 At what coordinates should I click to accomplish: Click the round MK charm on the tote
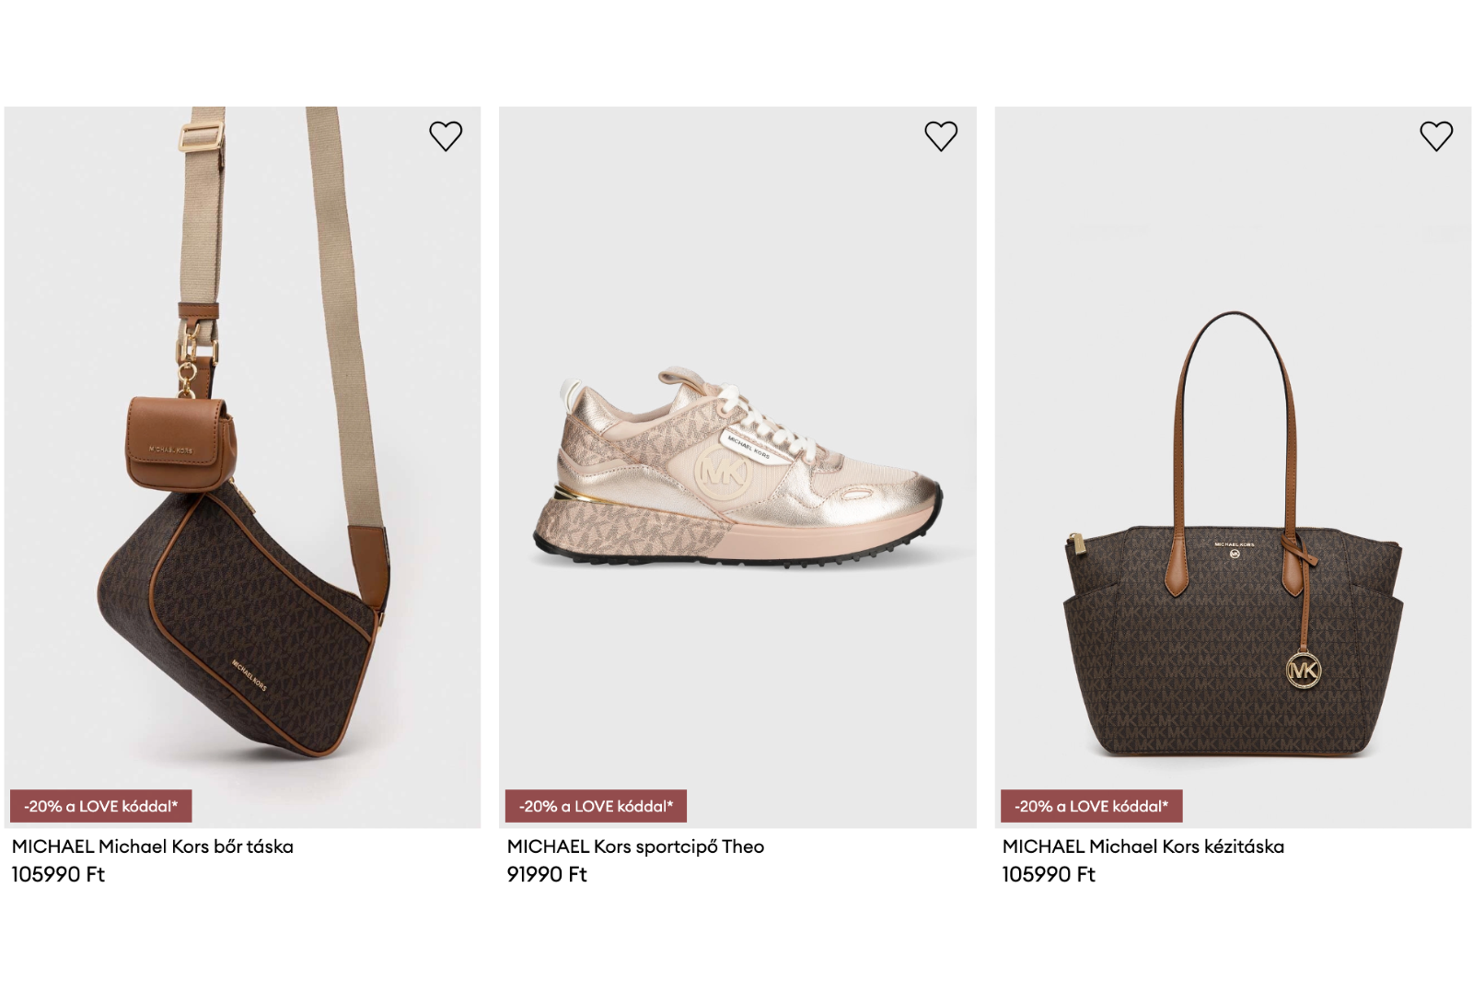[1304, 670]
